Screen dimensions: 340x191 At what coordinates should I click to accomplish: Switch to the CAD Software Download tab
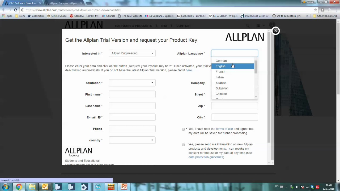tap(23, 3)
